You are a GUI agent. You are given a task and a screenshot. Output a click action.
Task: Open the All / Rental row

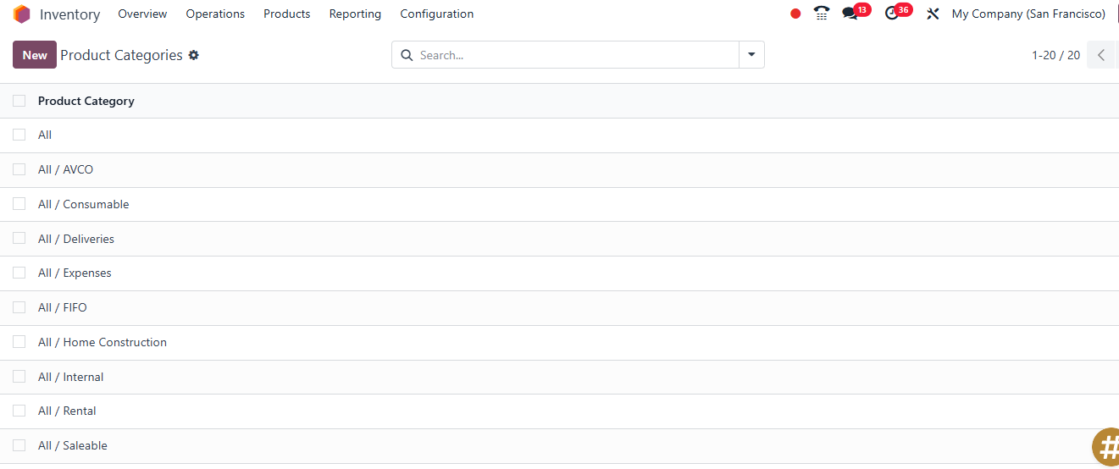click(559, 411)
